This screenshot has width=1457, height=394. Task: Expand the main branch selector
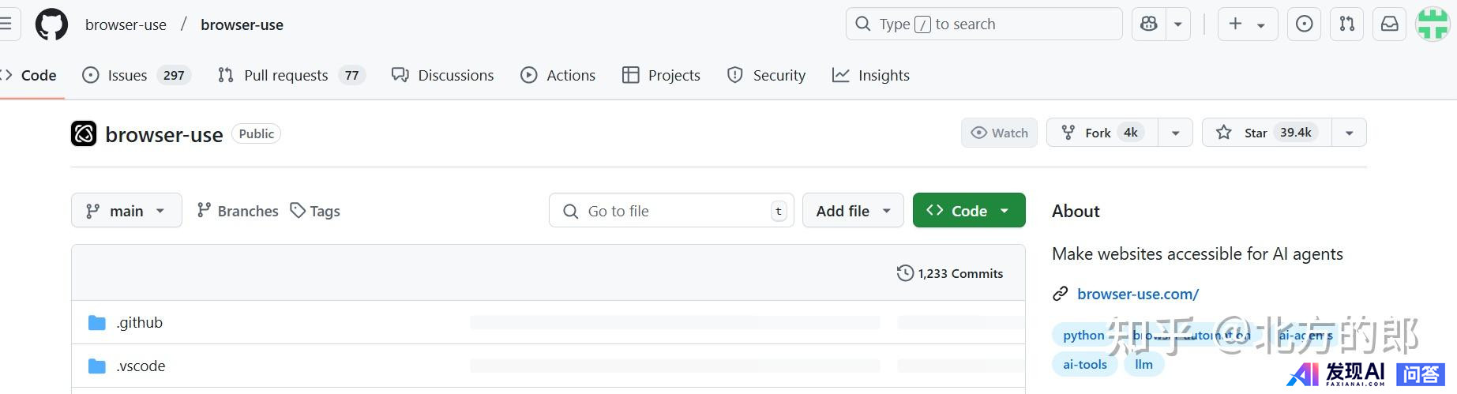(x=126, y=211)
